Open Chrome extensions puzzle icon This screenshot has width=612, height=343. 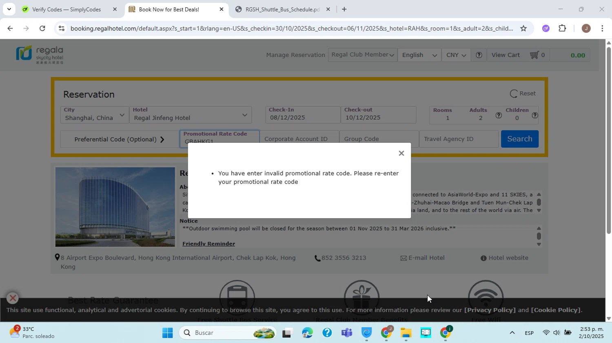tap(562, 28)
